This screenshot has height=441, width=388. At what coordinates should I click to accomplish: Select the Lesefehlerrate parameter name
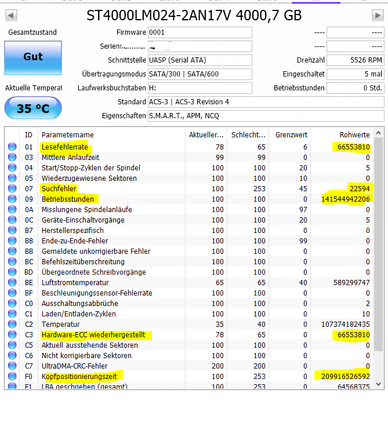(65, 147)
